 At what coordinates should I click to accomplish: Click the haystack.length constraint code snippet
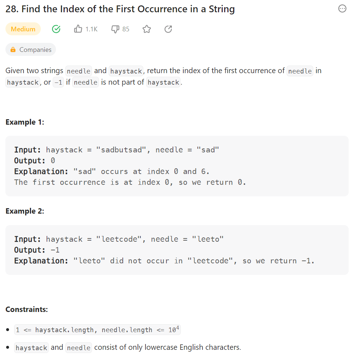click(x=97, y=329)
